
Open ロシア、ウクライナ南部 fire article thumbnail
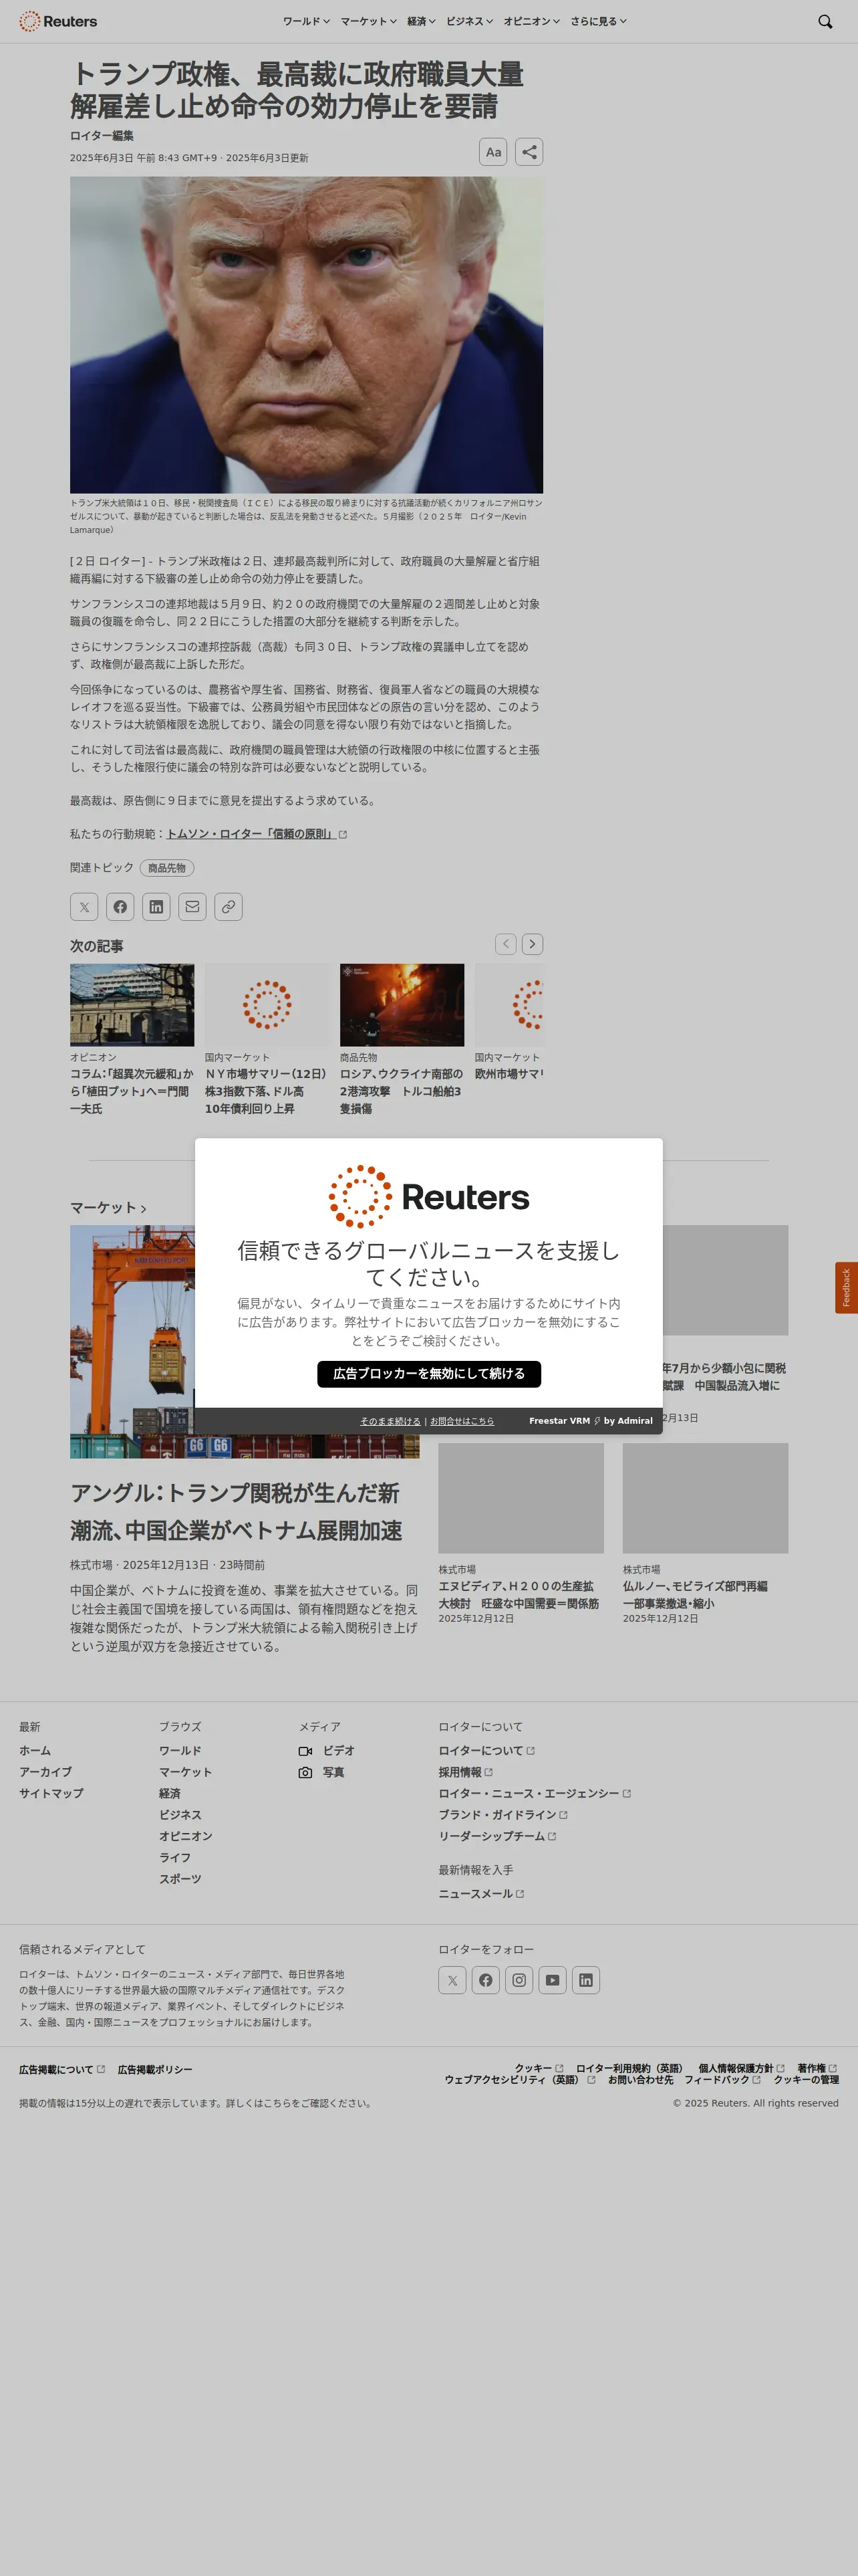402,1005
